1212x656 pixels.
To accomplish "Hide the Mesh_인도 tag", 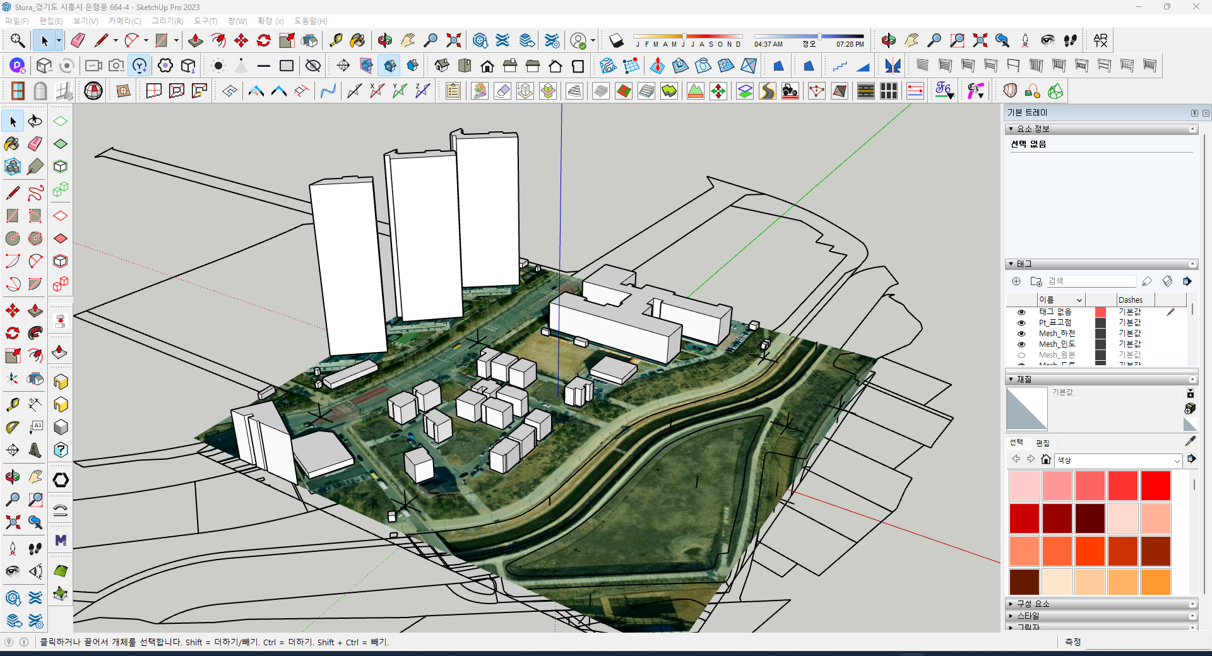I will 1021,344.
